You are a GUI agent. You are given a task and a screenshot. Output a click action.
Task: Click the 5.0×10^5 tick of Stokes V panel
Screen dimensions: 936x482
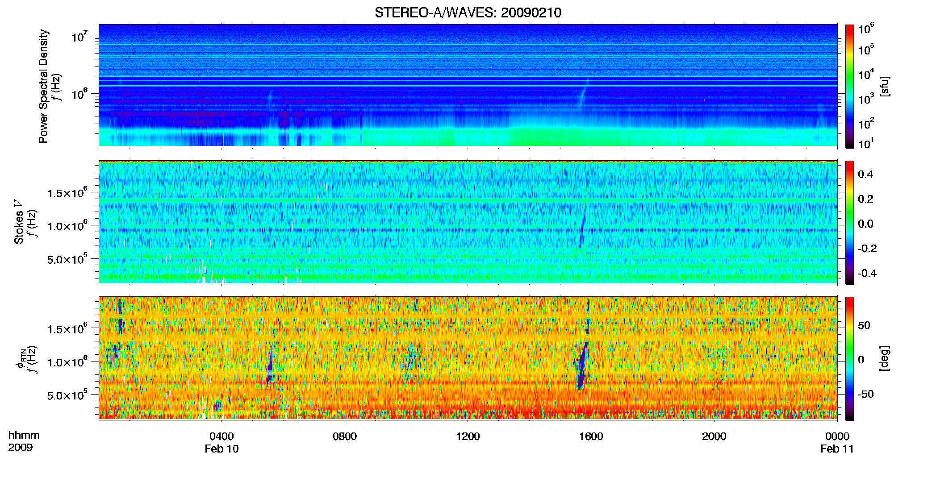[67, 259]
